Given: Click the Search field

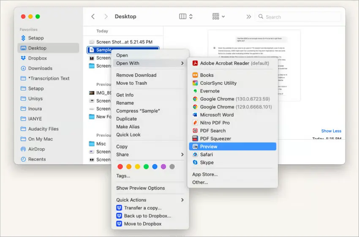Looking at the screenshot, I should (x=298, y=17).
